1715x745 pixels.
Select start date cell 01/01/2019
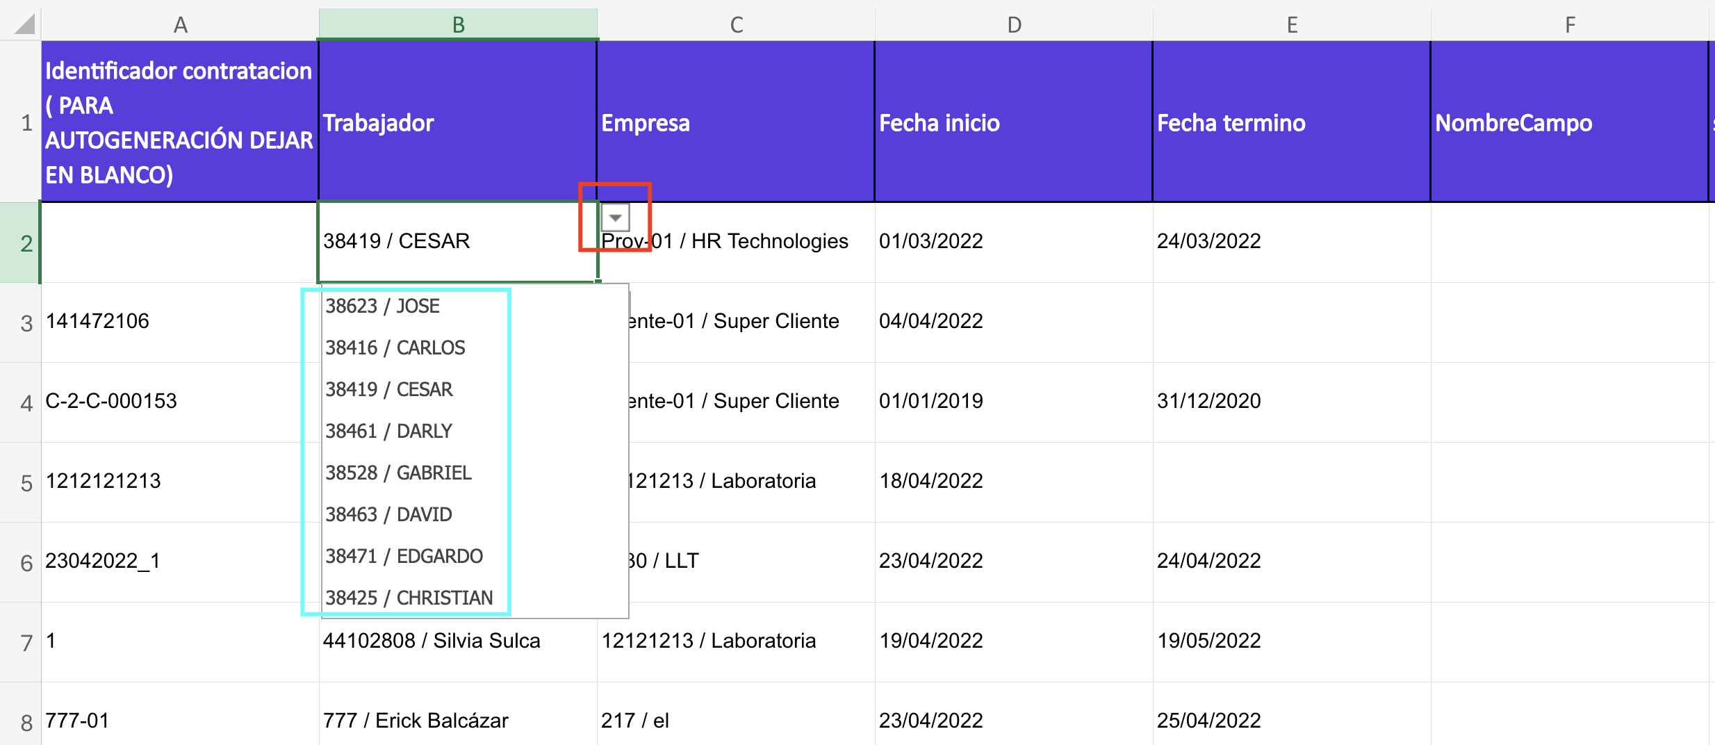pyautogui.click(x=1014, y=402)
